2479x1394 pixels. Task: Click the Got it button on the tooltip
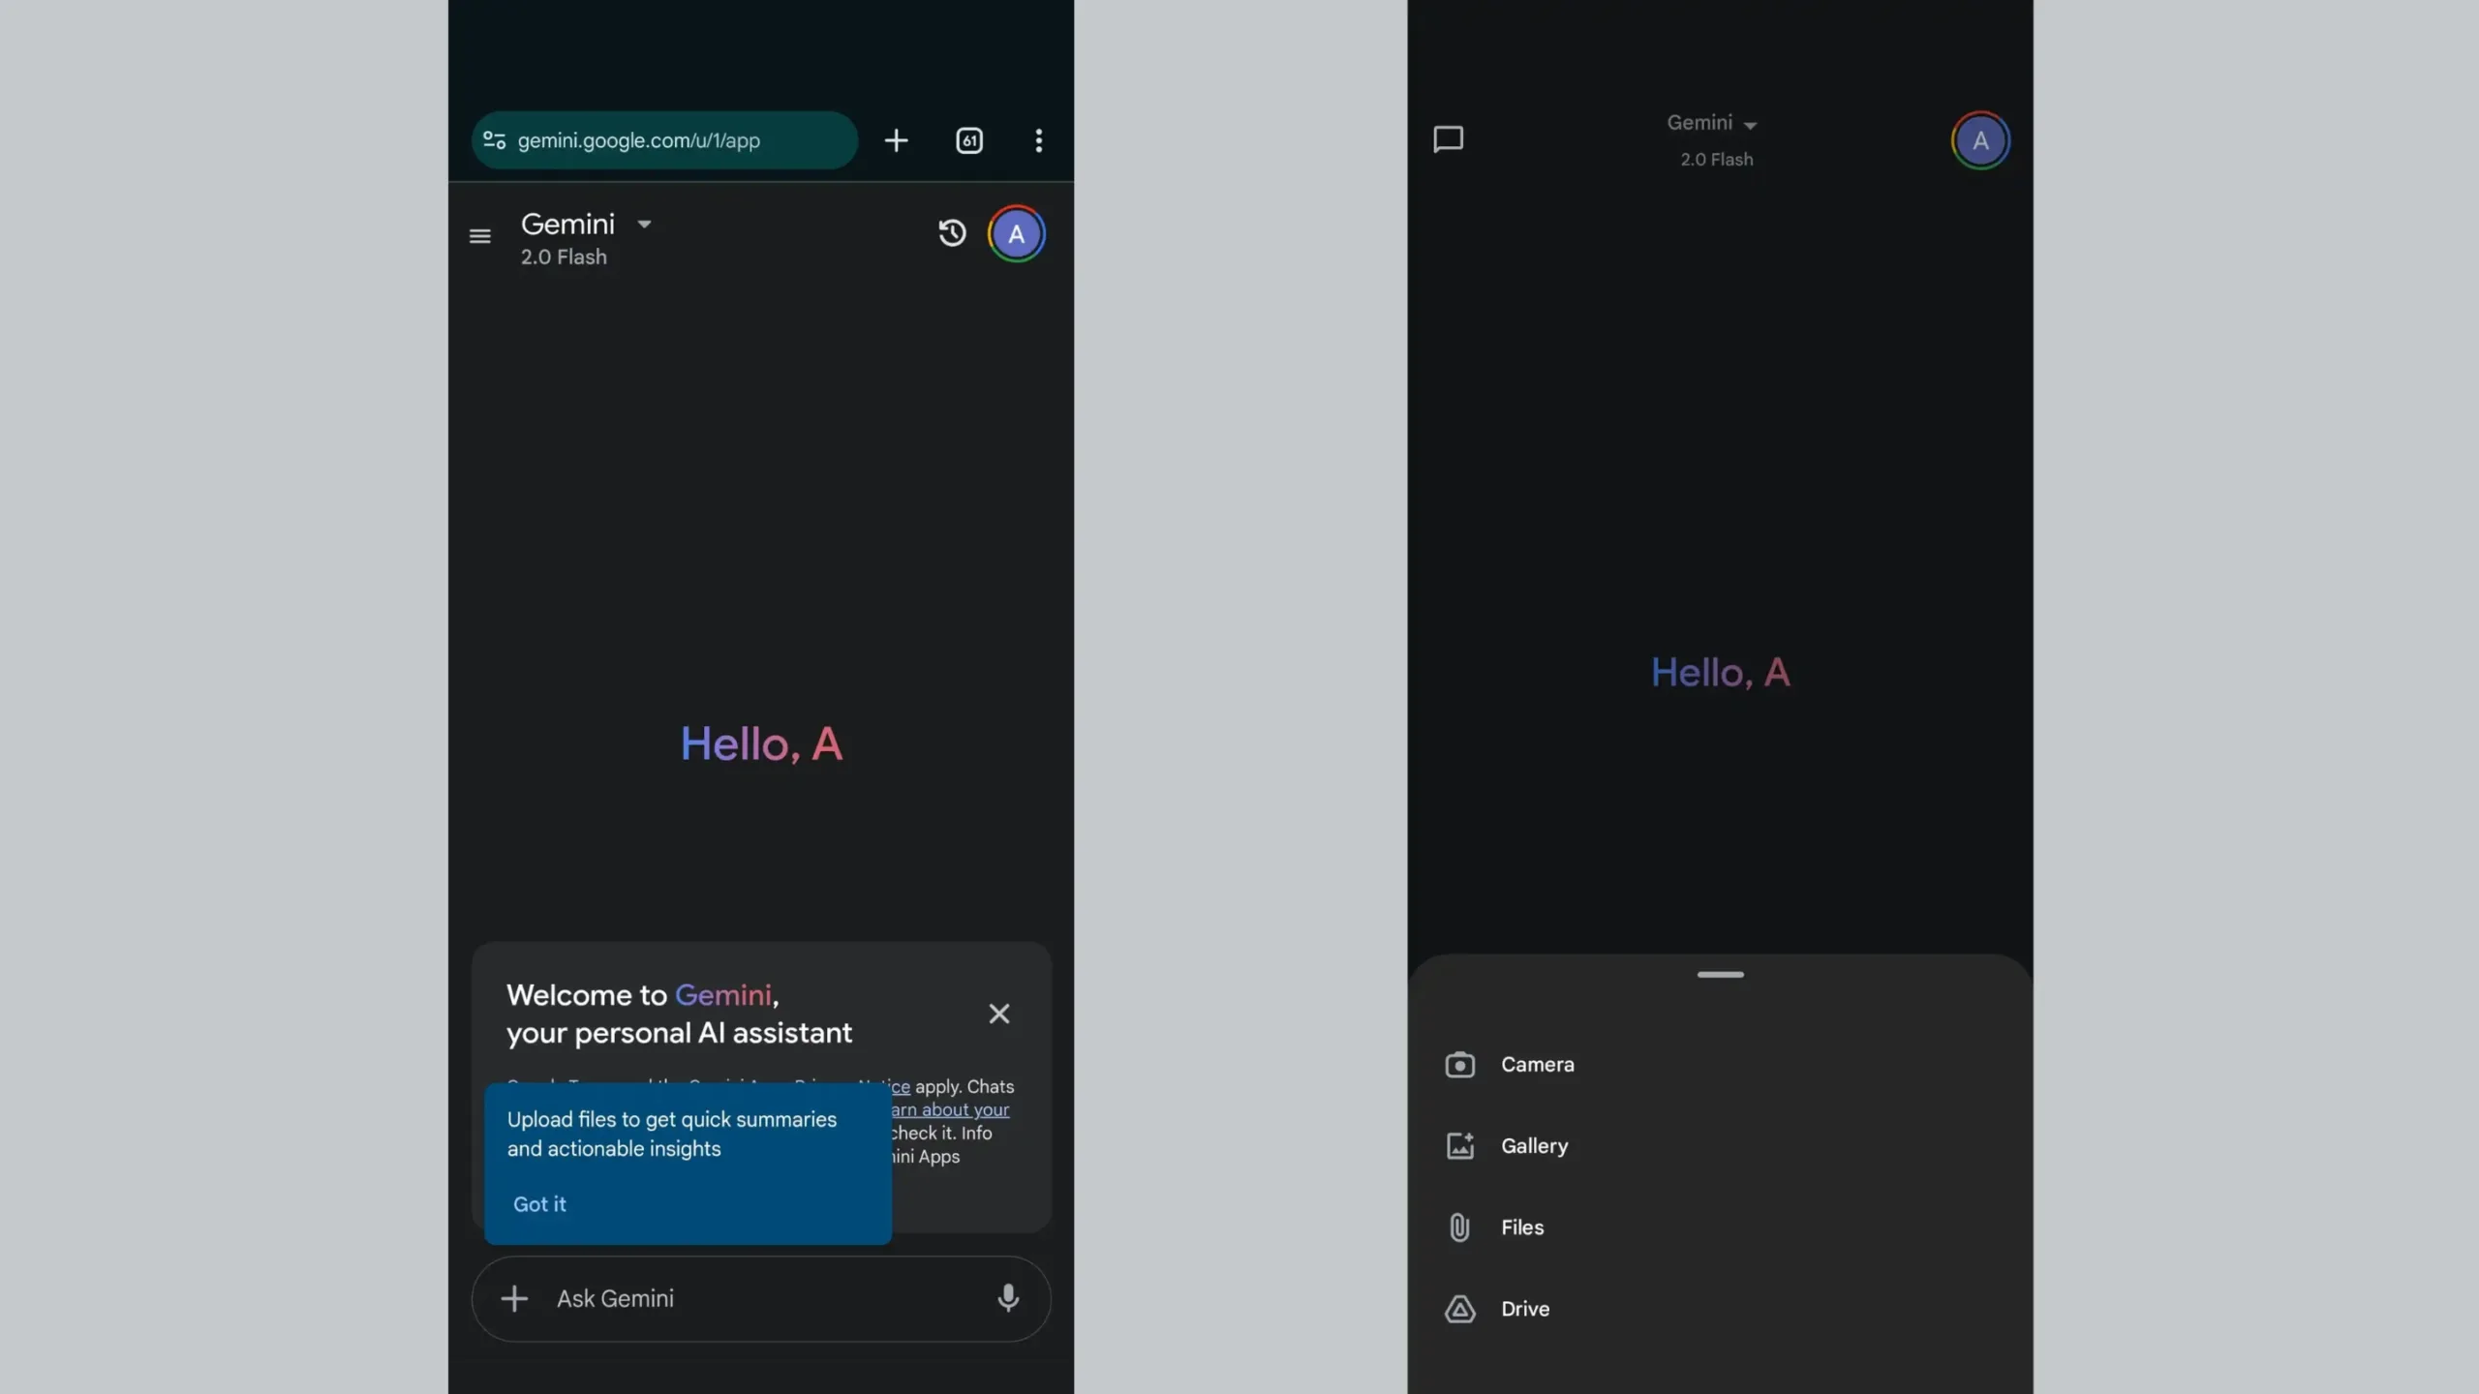click(x=539, y=1204)
